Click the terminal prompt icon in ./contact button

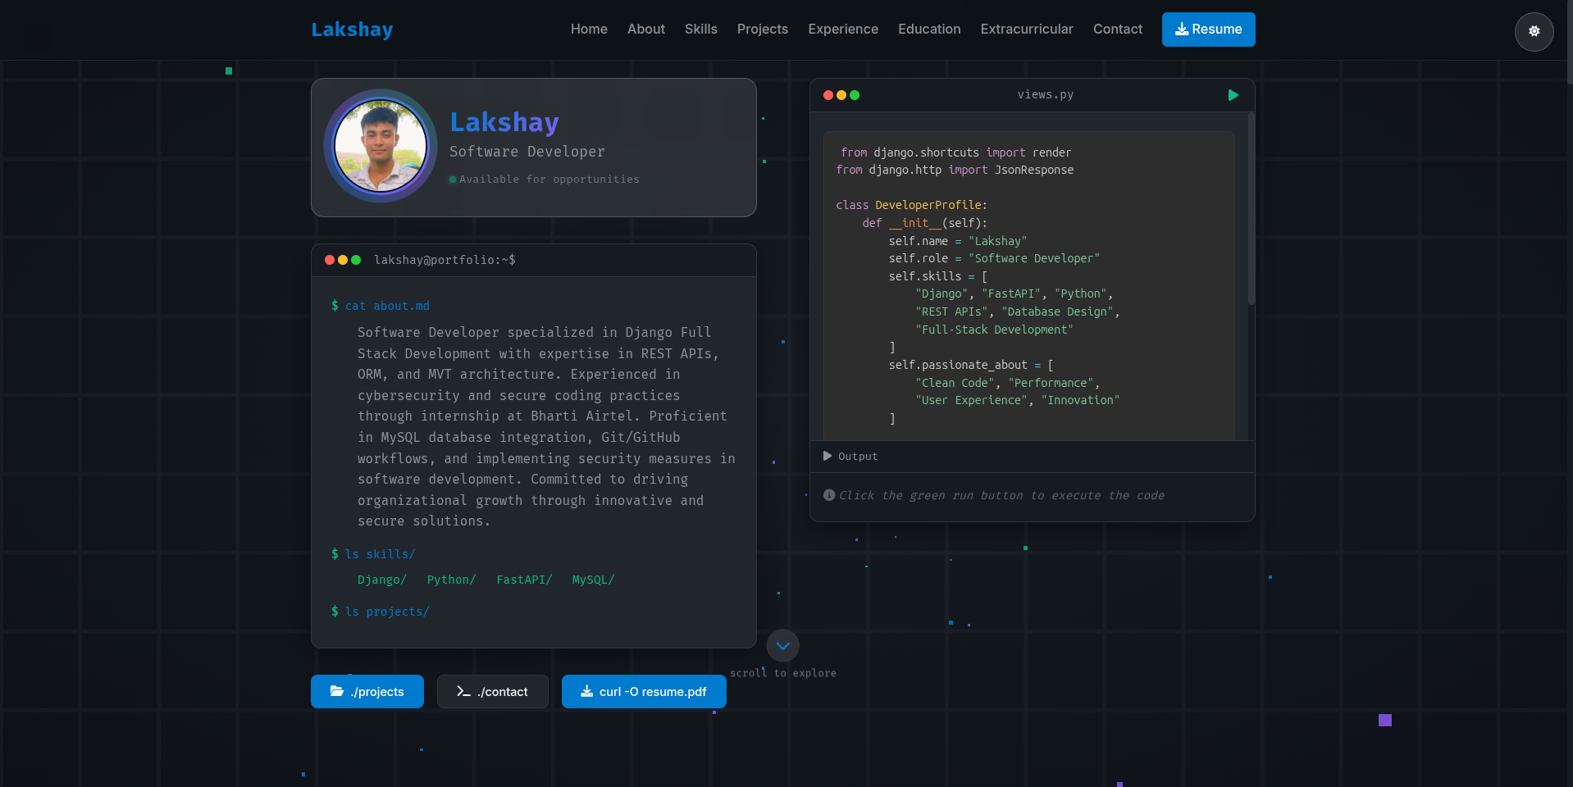point(463,691)
